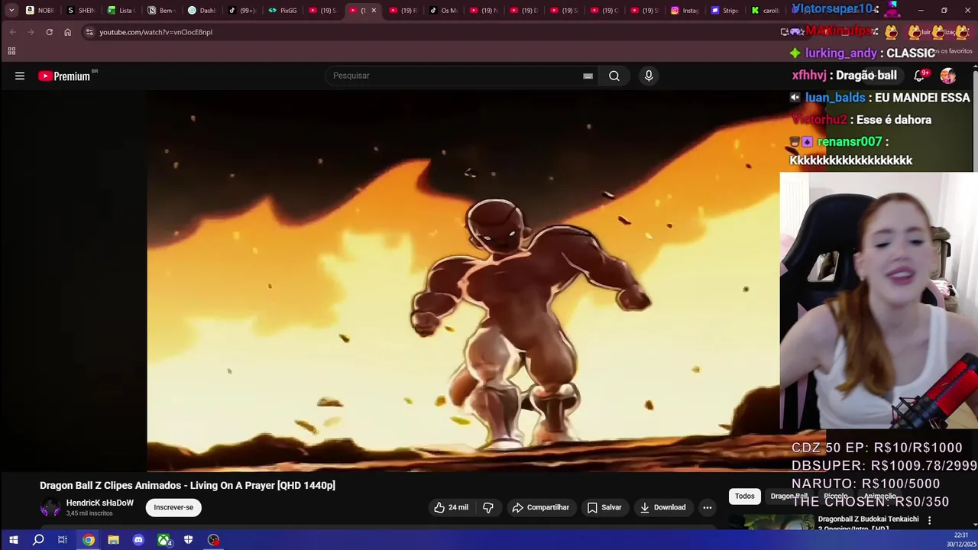Open Task View on taskbar

(x=63, y=540)
